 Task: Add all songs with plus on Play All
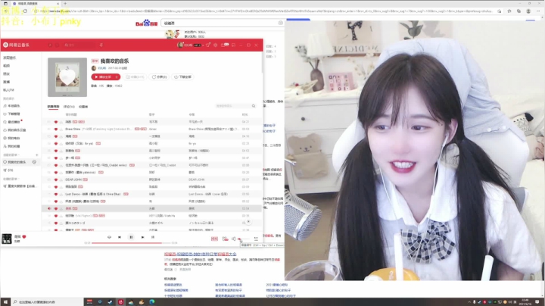pyautogui.click(x=117, y=76)
